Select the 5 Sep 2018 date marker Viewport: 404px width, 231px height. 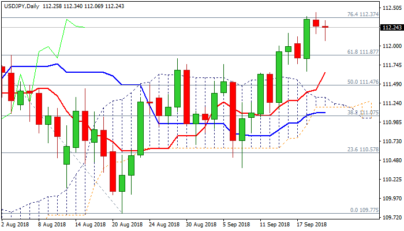(x=235, y=224)
